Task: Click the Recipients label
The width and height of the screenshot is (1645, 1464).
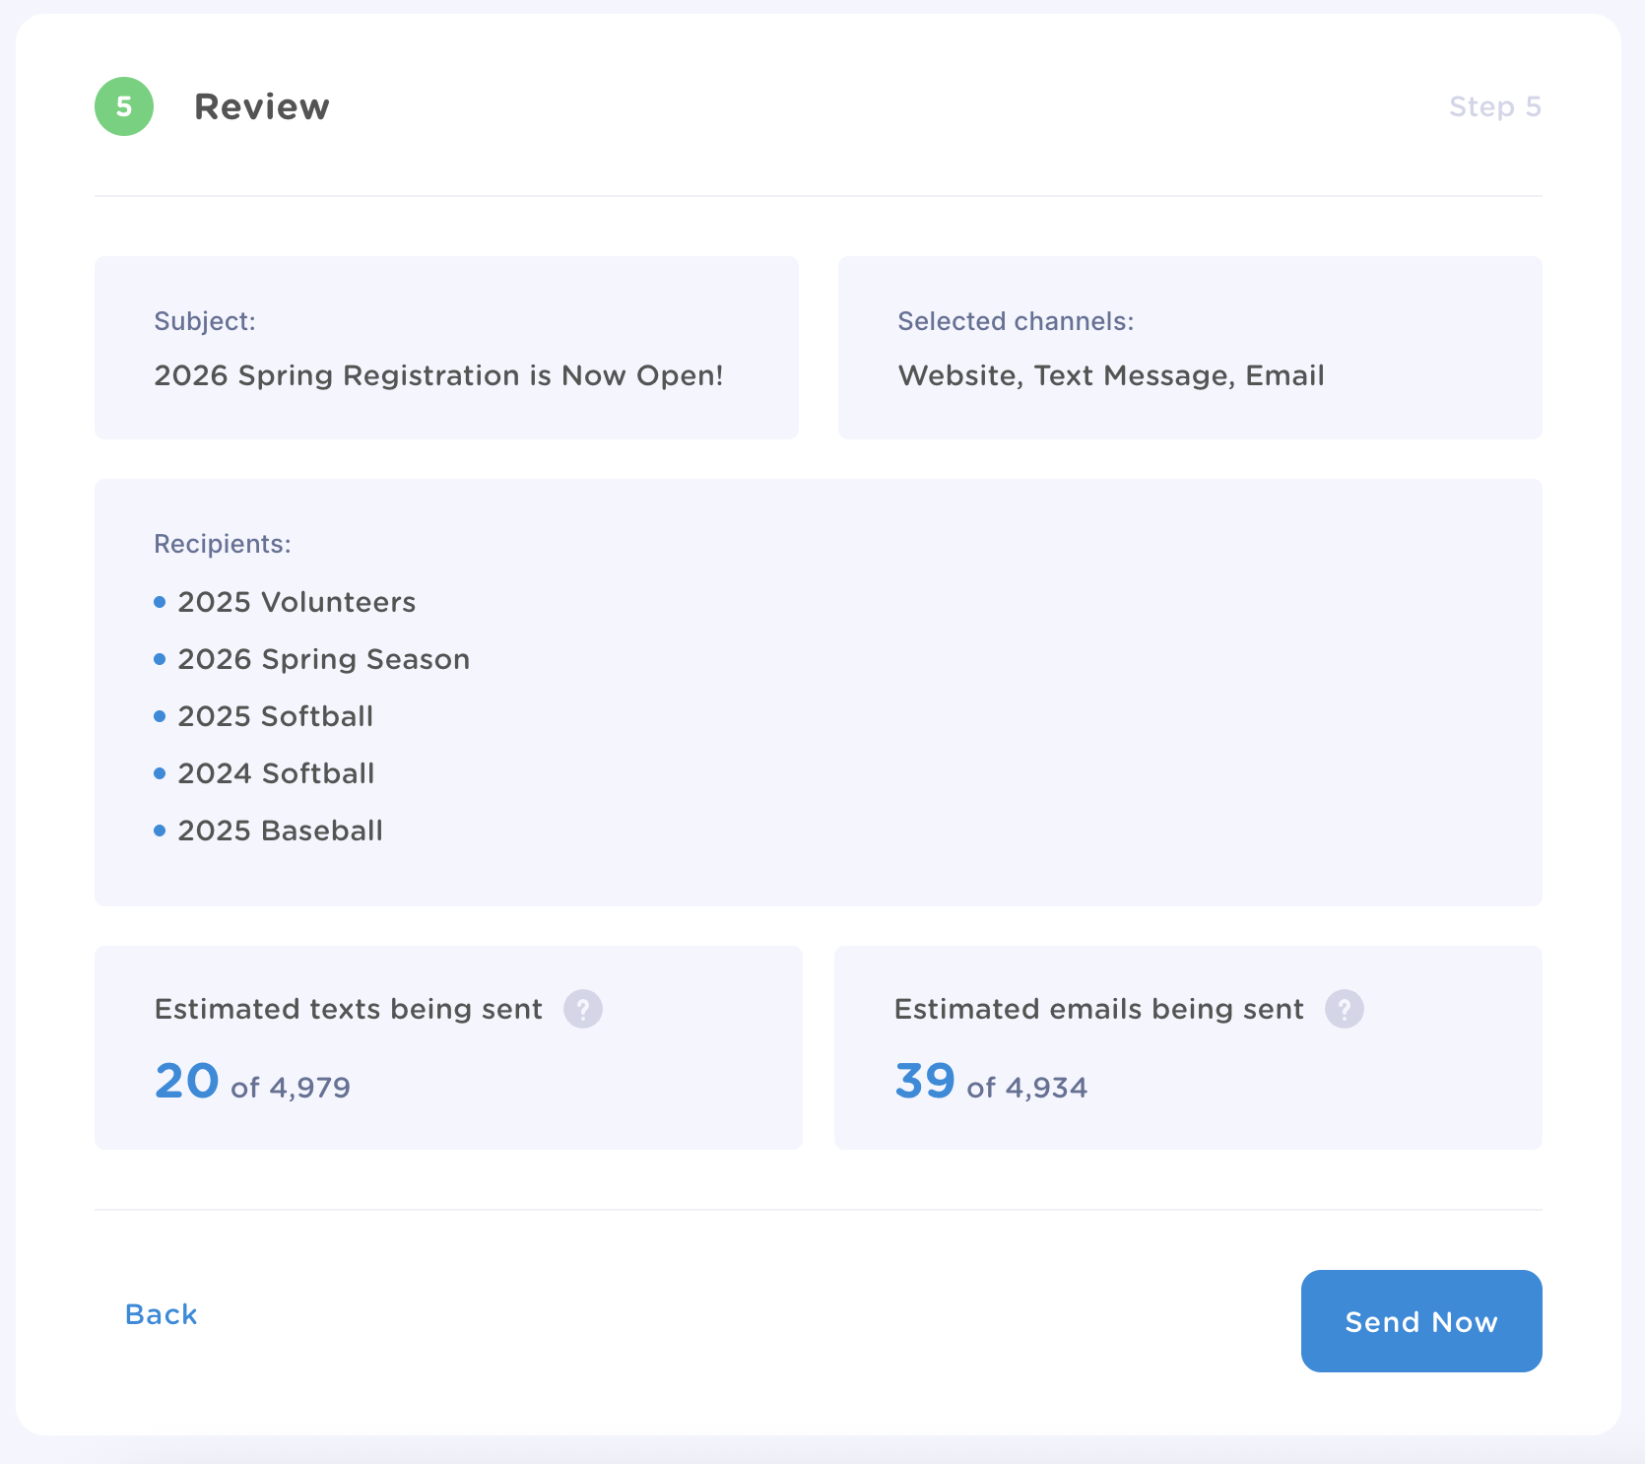Action: pos(223,544)
